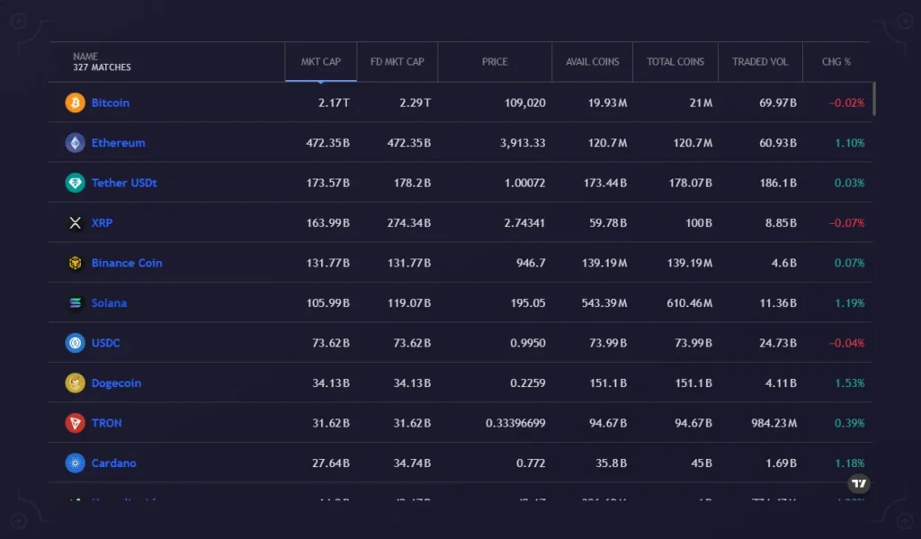Screen dimensions: 921x539
Task: Click the XRP logo icon
Action: (x=75, y=223)
